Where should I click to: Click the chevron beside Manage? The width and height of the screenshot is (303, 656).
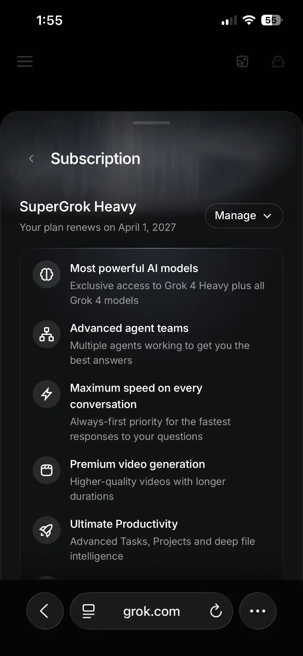coord(267,216)
